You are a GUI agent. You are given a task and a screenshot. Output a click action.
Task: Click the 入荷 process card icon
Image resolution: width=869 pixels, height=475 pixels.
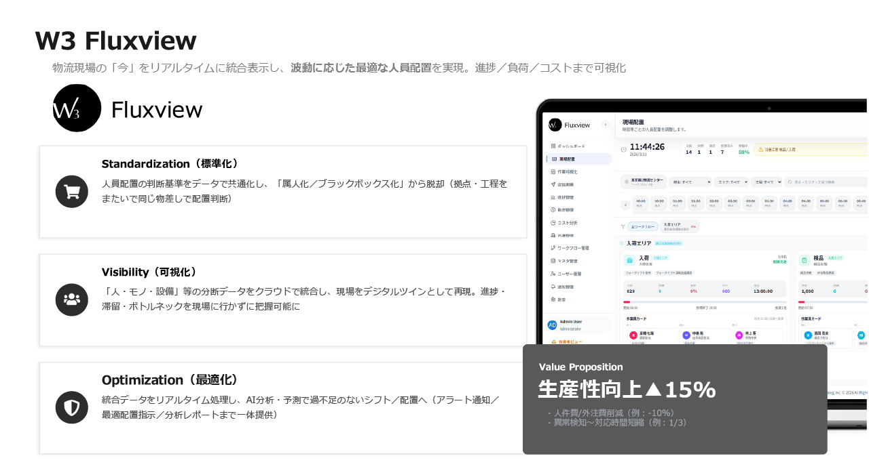(x=629, y=260)
